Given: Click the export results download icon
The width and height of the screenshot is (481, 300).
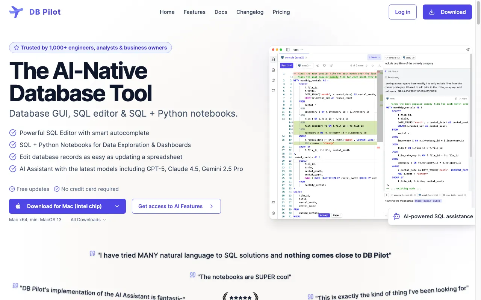Looking at the screenshot, I should (379, 66).
